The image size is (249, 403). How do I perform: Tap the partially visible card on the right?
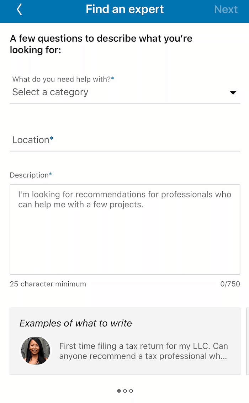pyautogui.click(x=248, y=341)
